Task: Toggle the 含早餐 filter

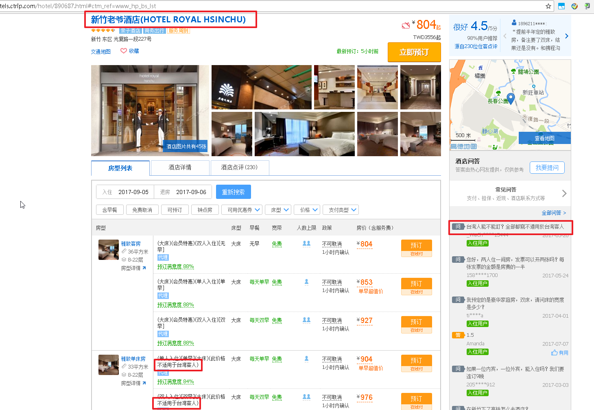Action: pyautogui.click(x=109, y=210)
